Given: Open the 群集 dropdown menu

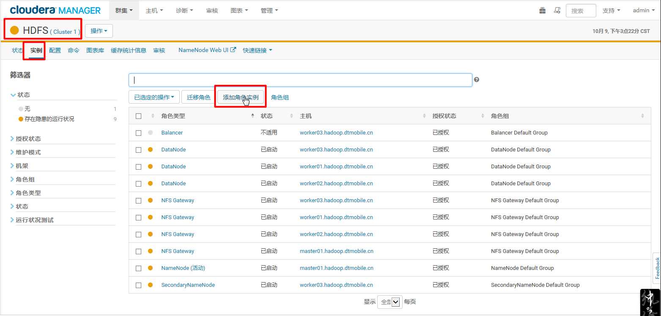Looking at the screenshot, I should pyautogui.click(x=124, y=11).
